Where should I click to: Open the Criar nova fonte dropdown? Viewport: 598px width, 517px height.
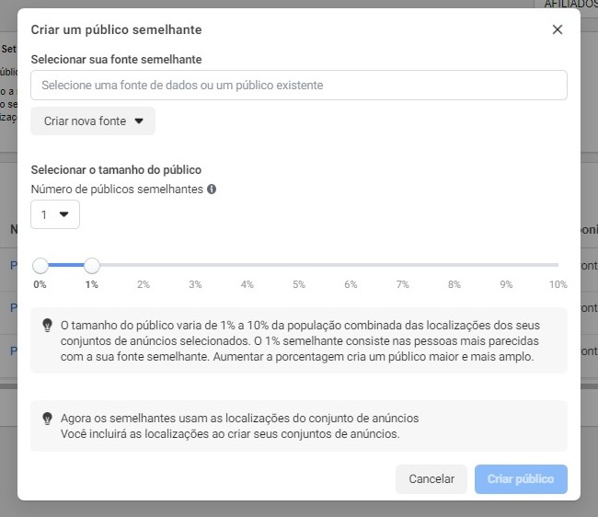click(x=93, y=121)
